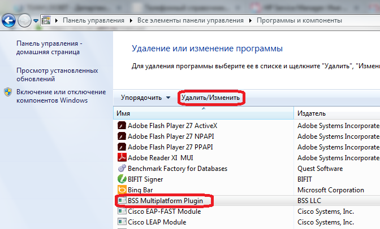
Task: Expand arrow after Все элементы панели управления
Action: [x=251, y=20]
